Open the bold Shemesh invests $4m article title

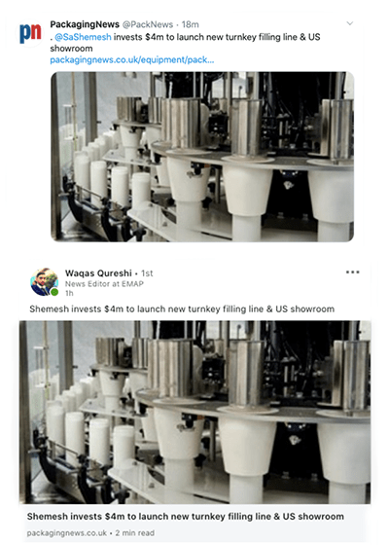tap(186, 517)
